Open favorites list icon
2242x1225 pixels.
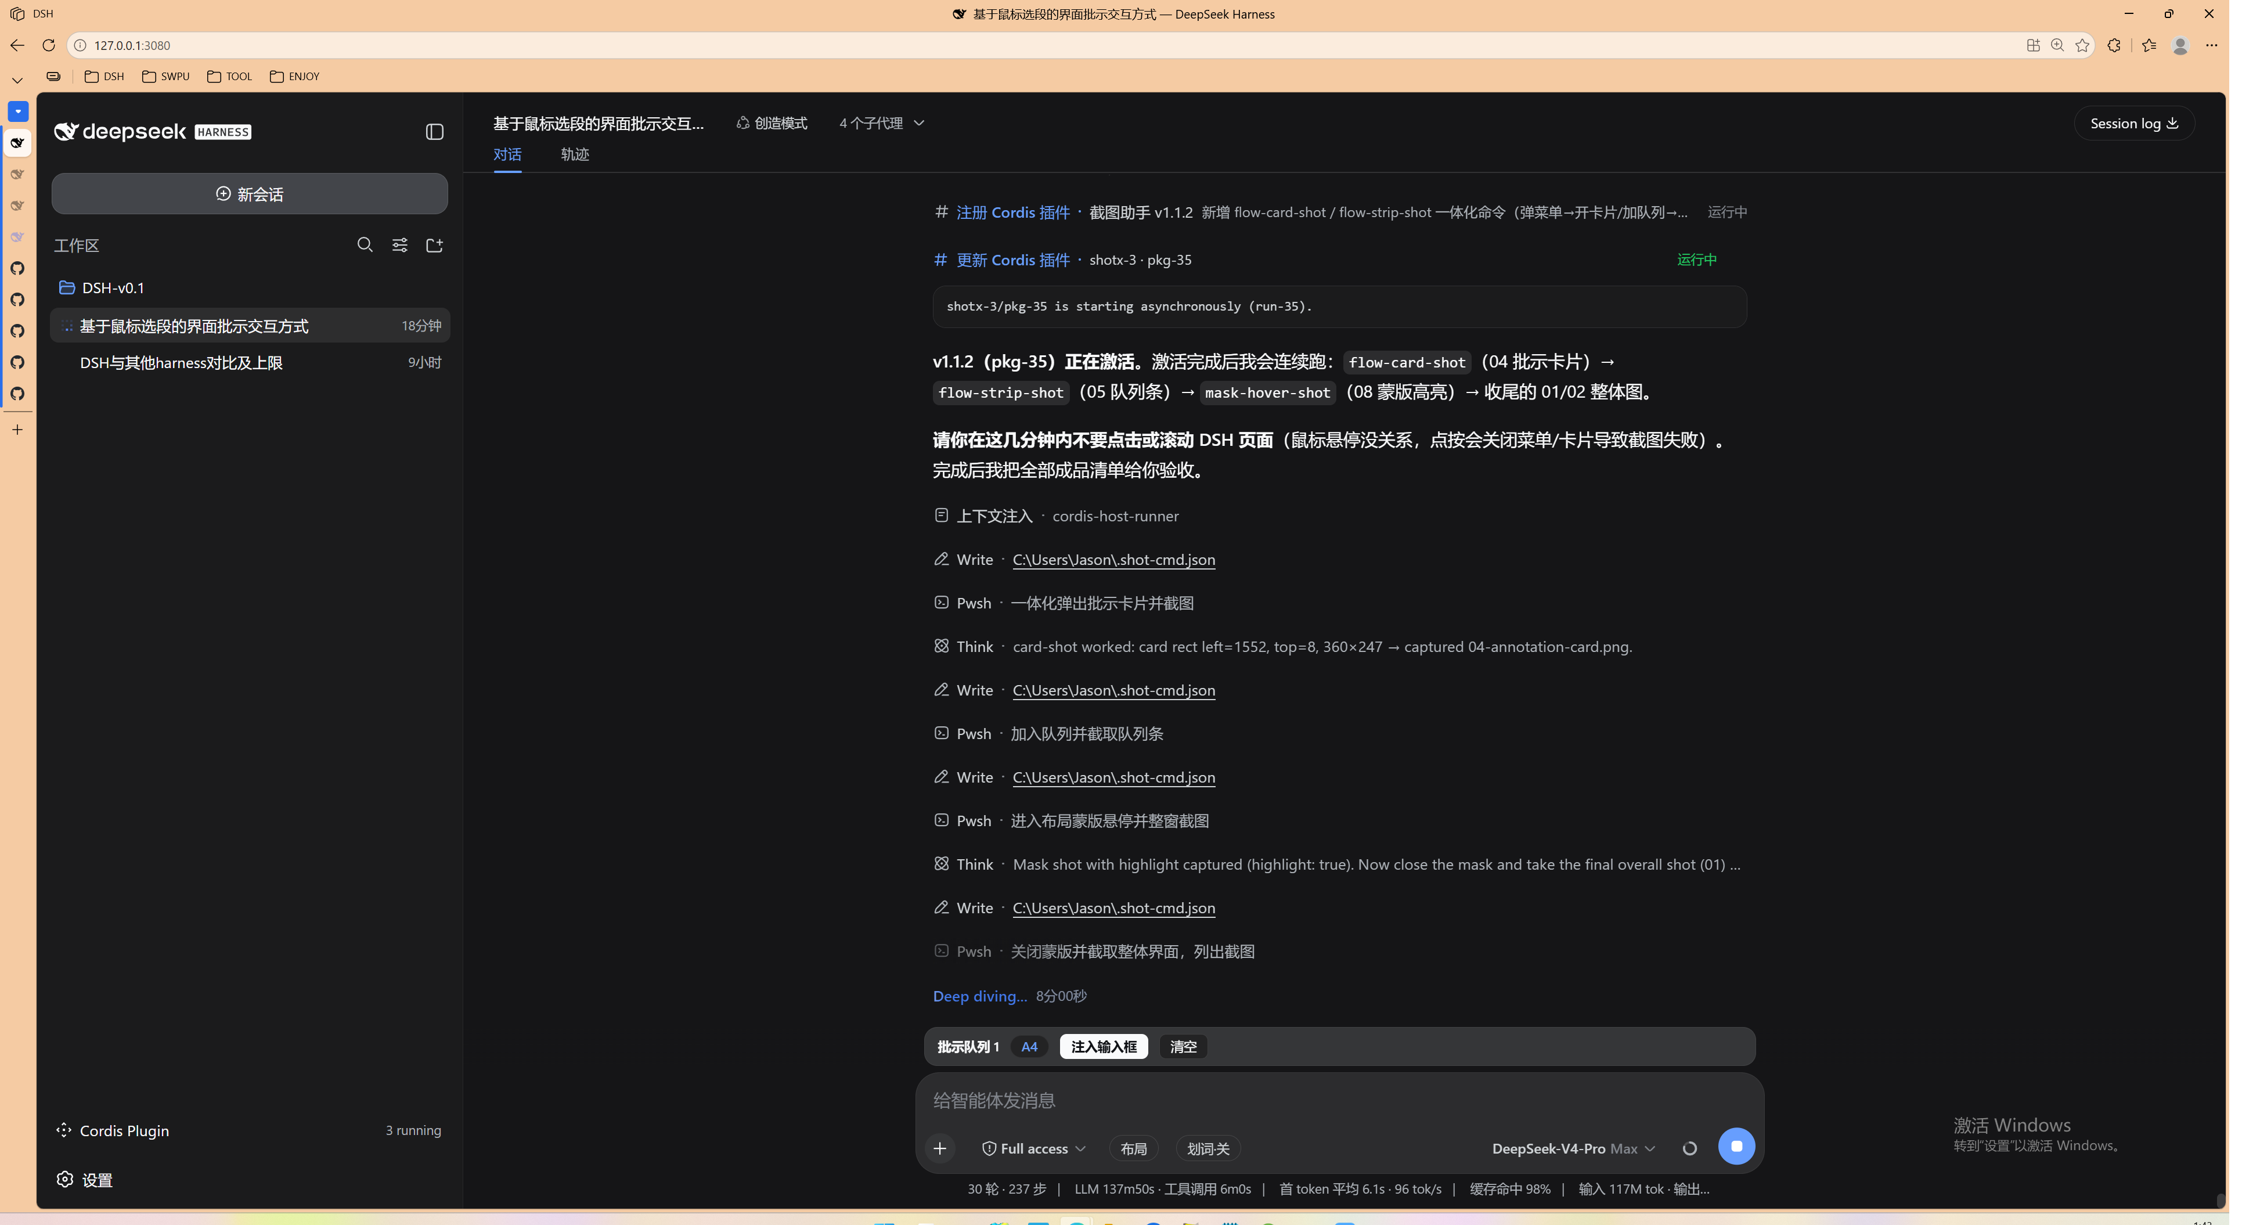[x=2149, y=45]
